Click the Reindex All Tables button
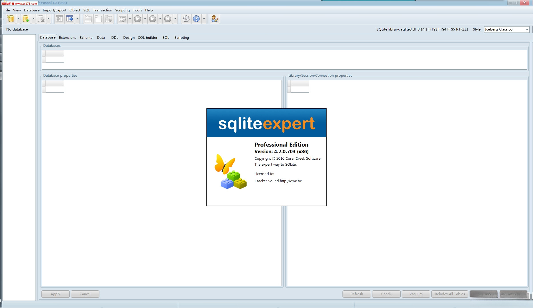This screenshot has width=533, height=308. 450,294
